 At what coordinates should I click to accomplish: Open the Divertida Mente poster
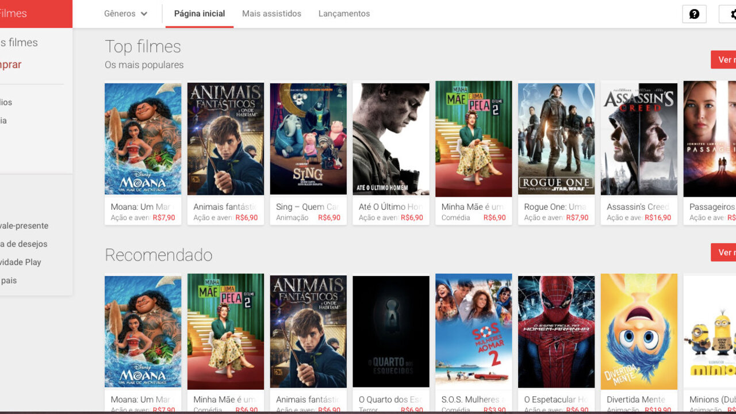(639, 331)
